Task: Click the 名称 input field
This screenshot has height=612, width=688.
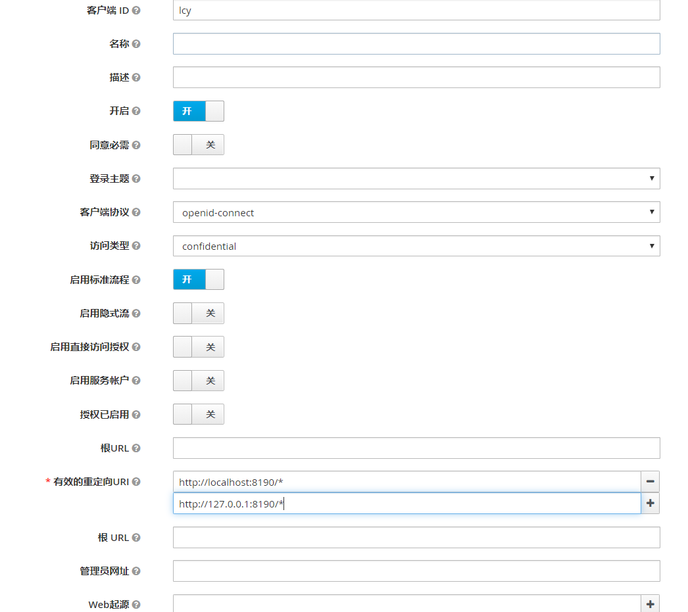Action: pos(416,44)
